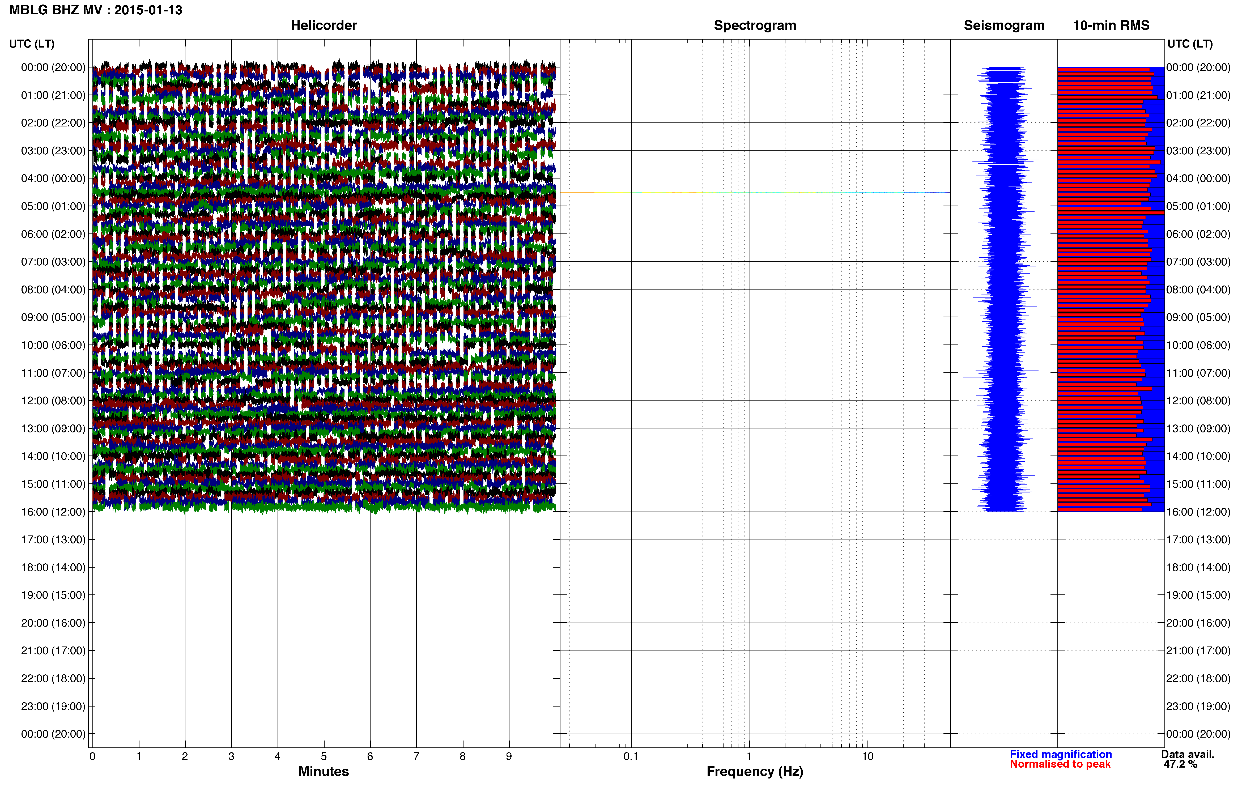Click '05:00 (01:00)' on the RMS time axis
Viewport: 1259px width, 787px height.
[1198, 206]
